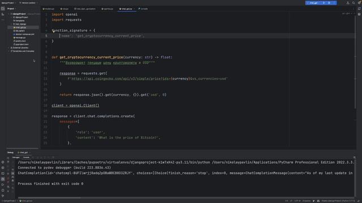Open the Problems tool window icon

[x=3, y=191]
